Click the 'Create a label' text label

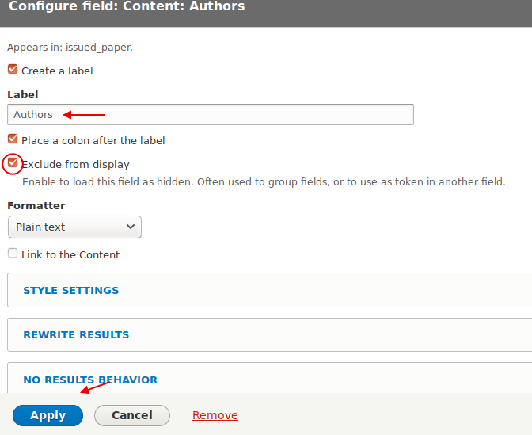57,71
